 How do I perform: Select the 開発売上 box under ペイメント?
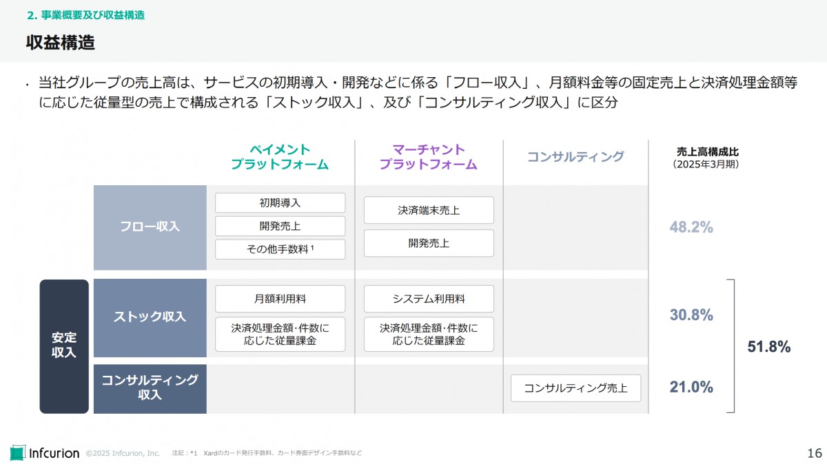[x=280, y=226]
